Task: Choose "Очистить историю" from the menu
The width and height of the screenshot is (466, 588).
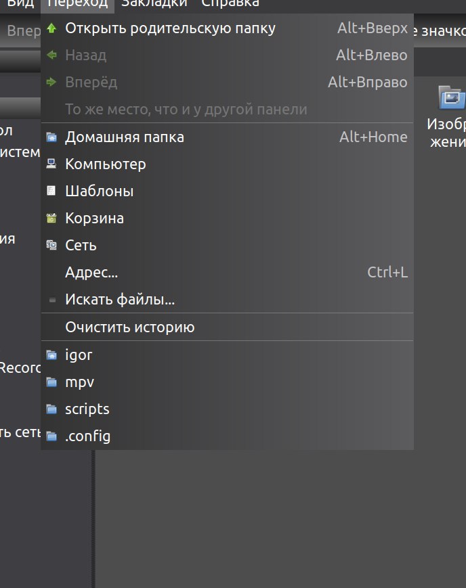Action: (x=129, y=327)
